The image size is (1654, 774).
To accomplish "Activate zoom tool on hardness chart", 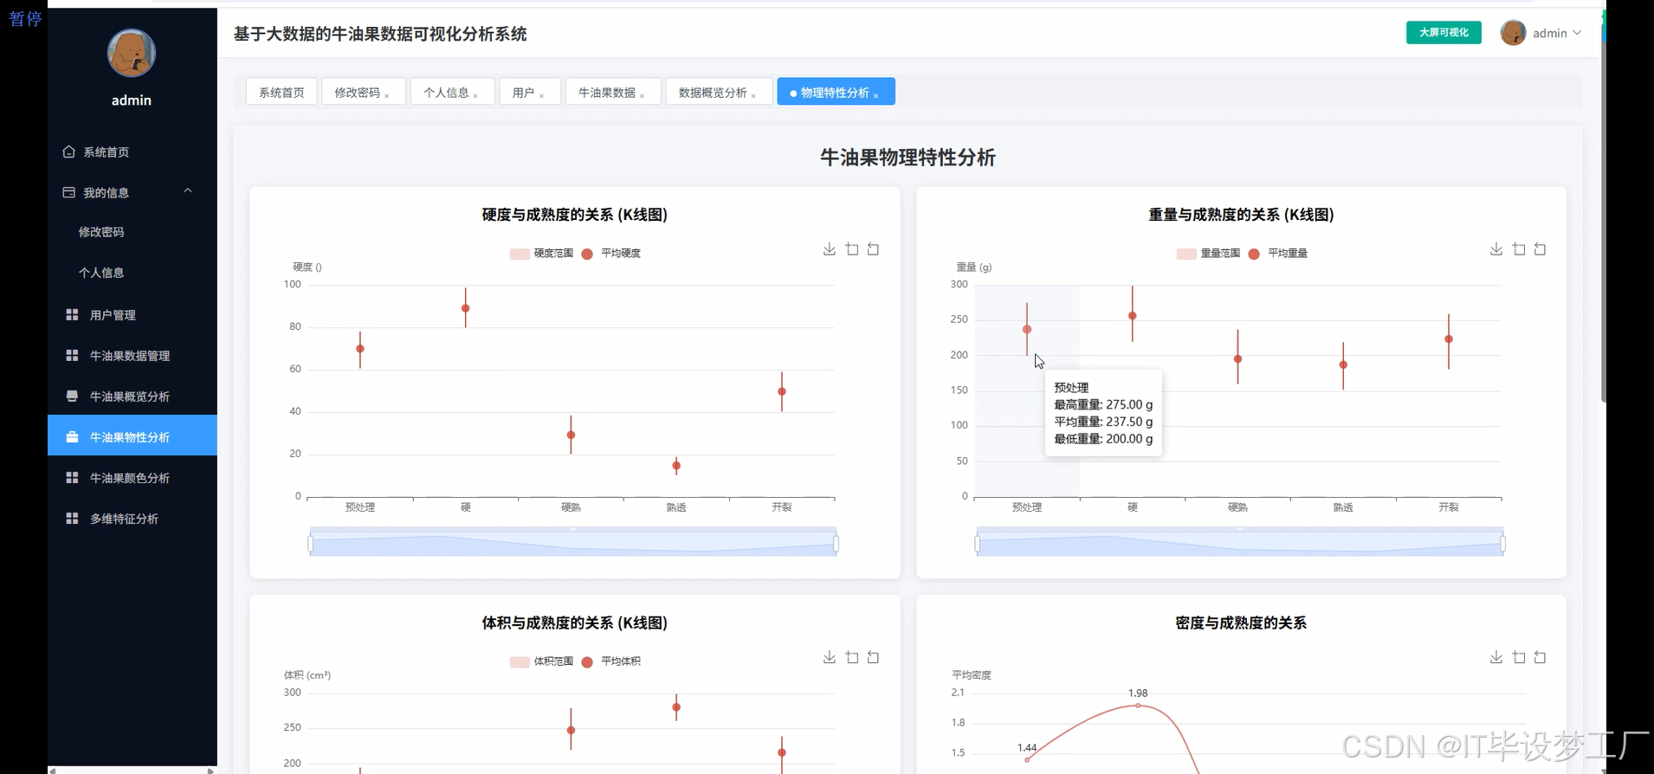I will tap(852, 249).
